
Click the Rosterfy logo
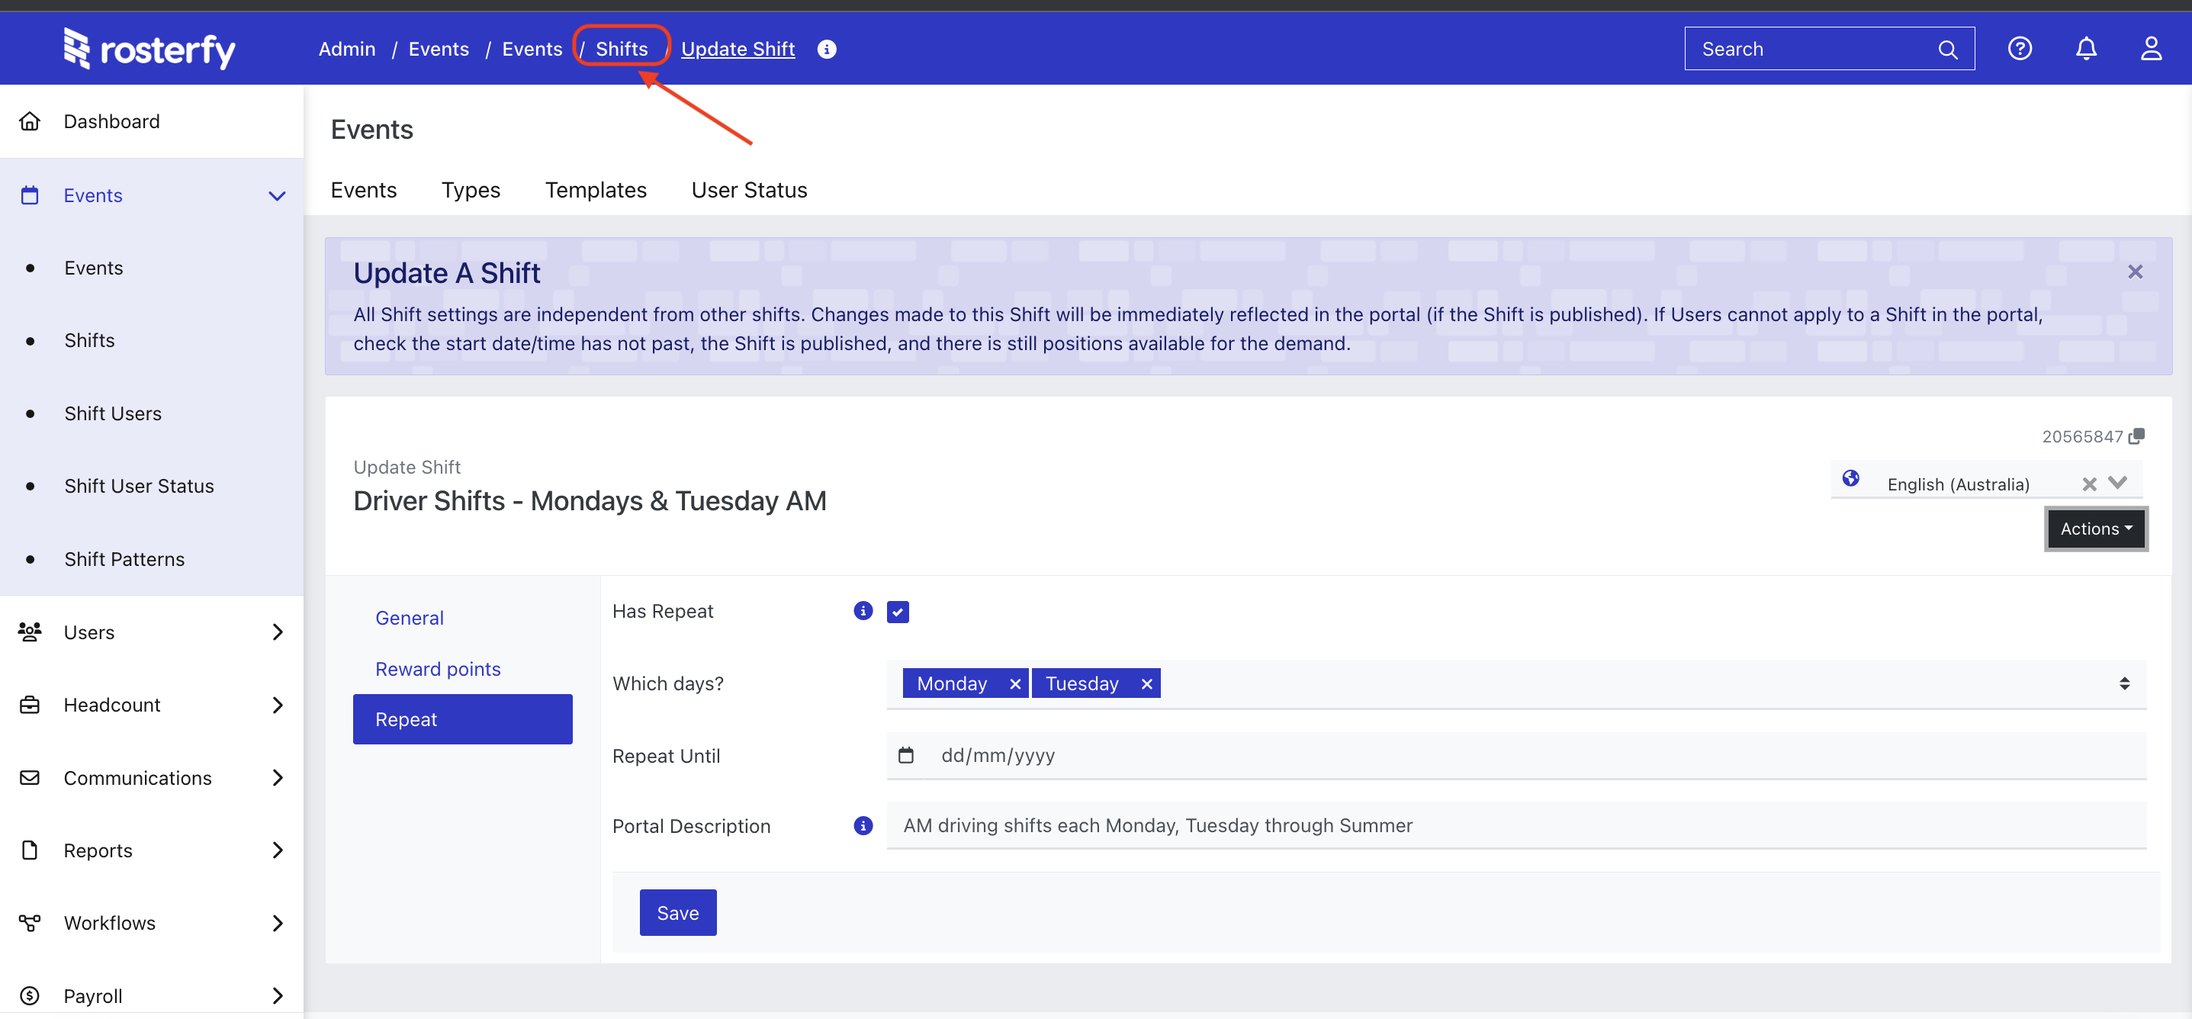tap(149, 50)
